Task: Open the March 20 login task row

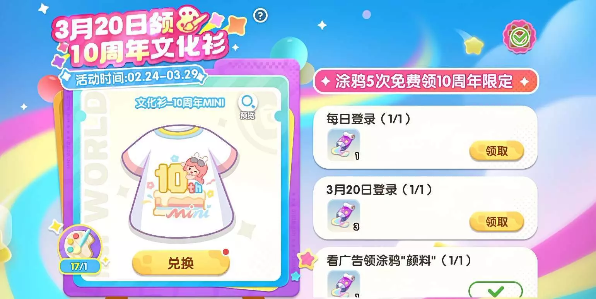Action: click(x=425, y=208)
